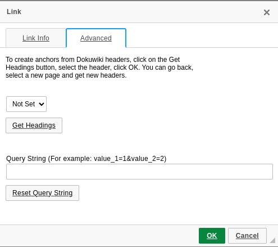
Task: Confirm with the green OK button
Action: coord(212,236)
